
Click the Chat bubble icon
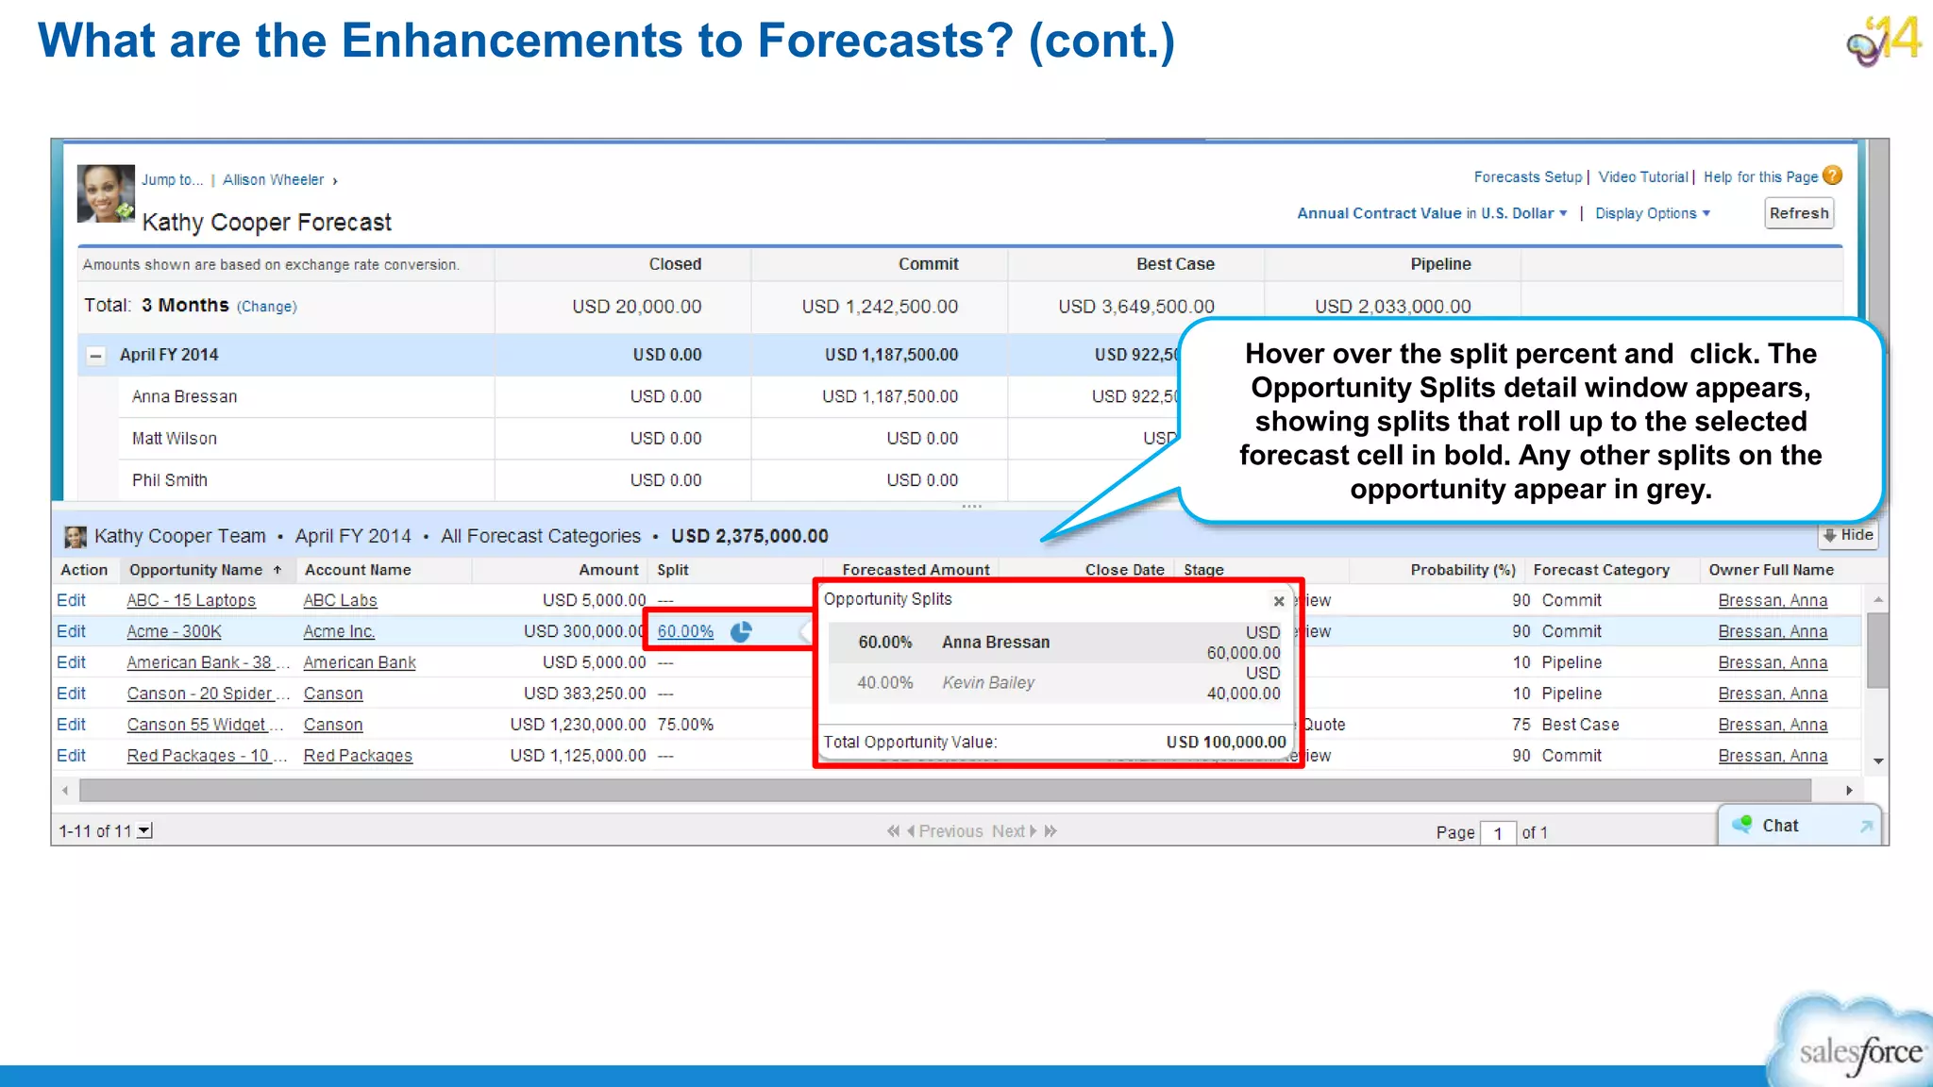(1742, 825)
